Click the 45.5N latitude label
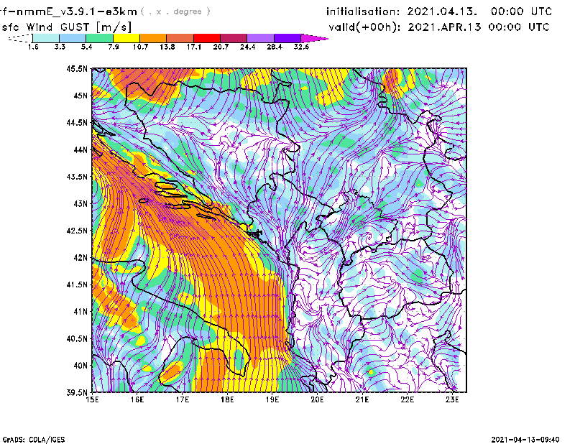The height and width of the screenshot is (444, 575). click(x=77, y=68)
